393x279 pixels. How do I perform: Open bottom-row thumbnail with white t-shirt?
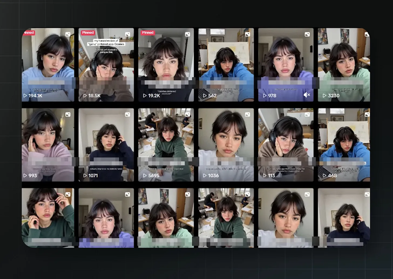coord(286,217)
